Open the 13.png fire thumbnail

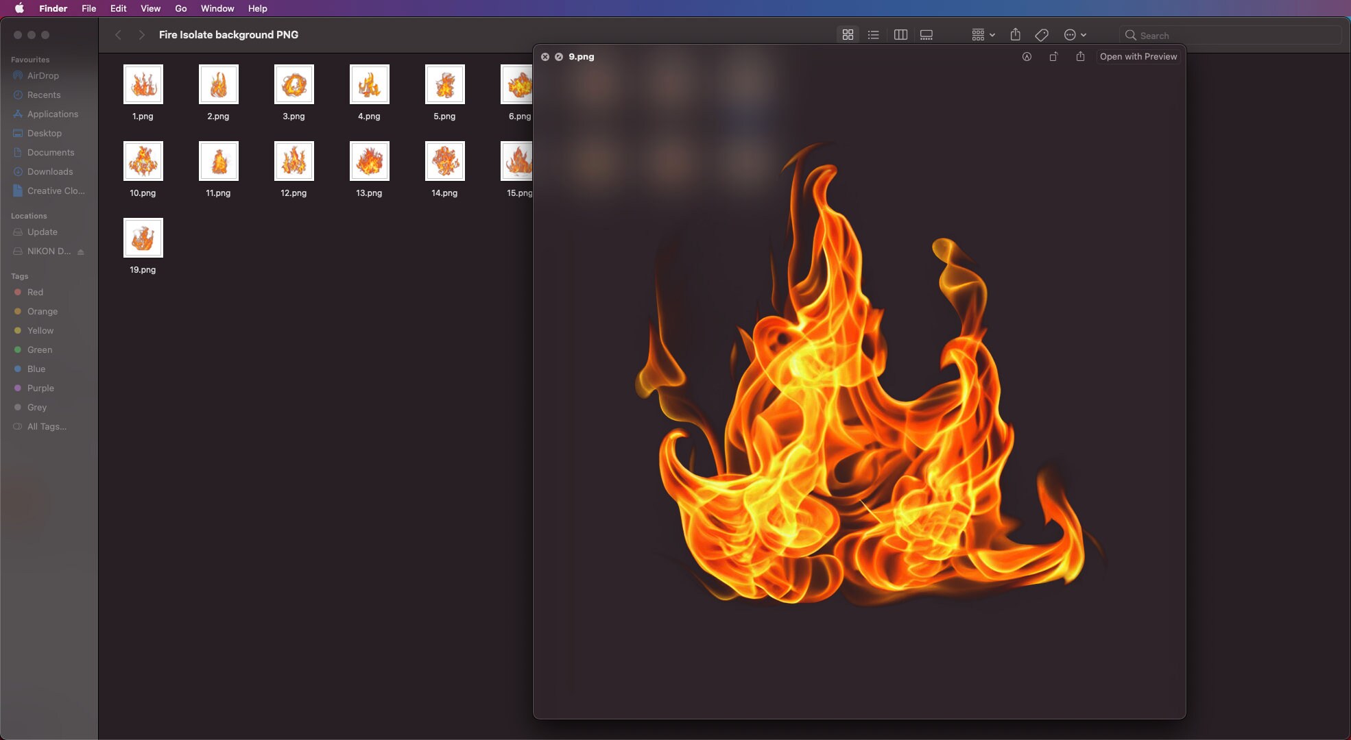coord(368,160)
